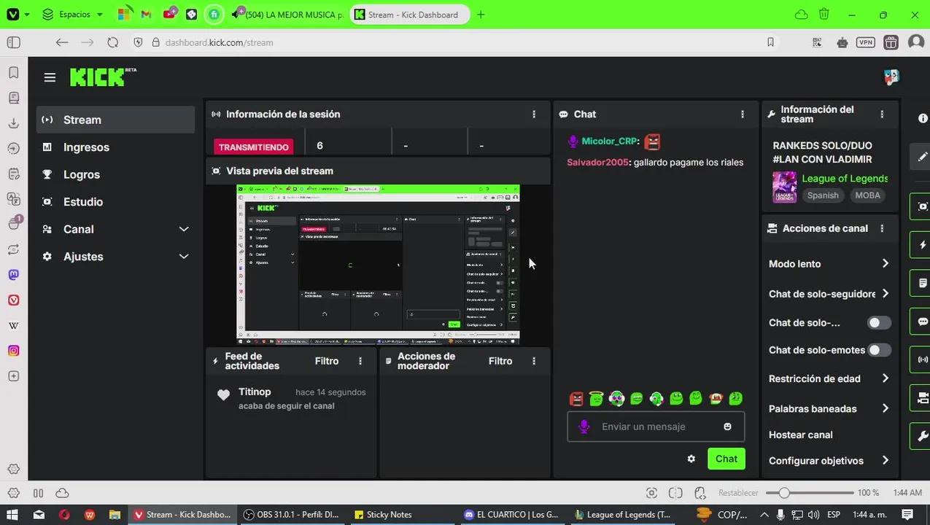Open the Vivaldi main menu dropdown
930x525 pixels.
(x=18, y=15)
